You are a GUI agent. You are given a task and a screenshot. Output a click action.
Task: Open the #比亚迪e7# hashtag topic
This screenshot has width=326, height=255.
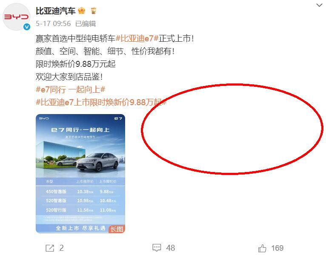pos(137,38)
